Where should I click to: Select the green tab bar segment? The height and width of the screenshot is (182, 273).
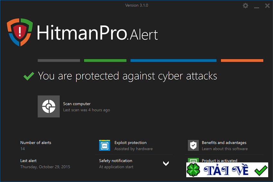[105, 60]
